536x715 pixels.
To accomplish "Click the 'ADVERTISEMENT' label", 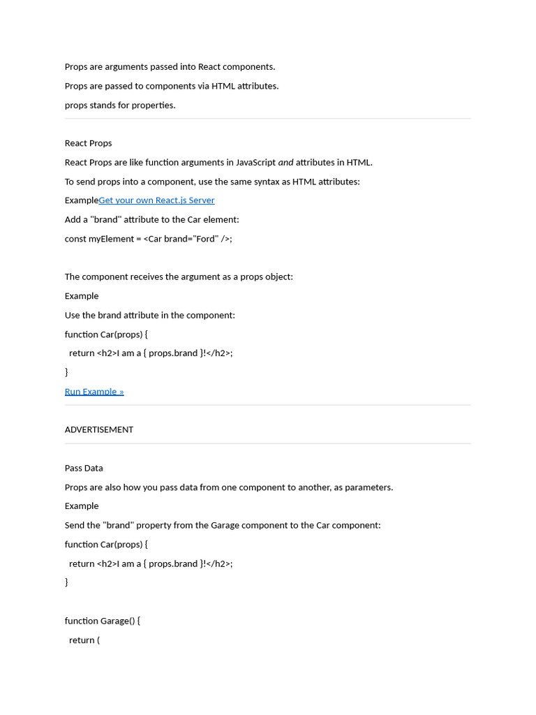I will [99, 430].
